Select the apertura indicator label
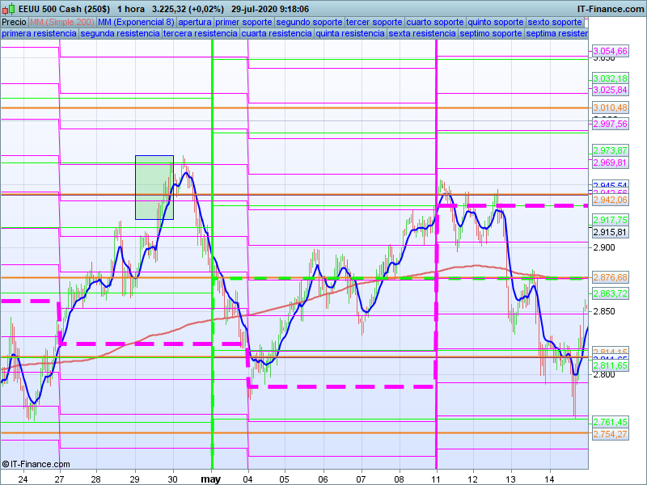The width and height of the screenshot is (647, 485). coord(195,22)
